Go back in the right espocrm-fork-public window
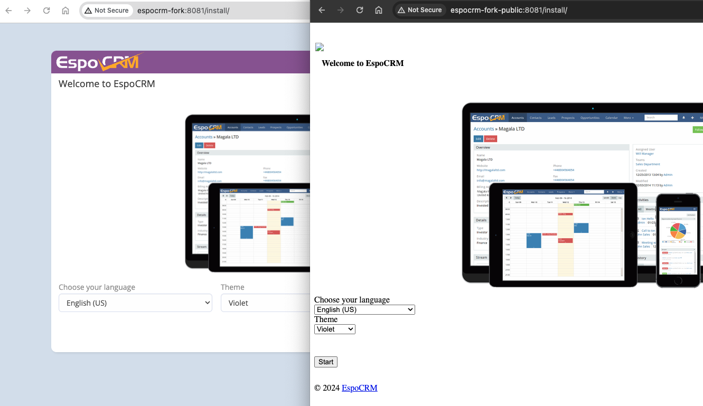The width and height of the screenshot is (703, 406). coord(322,10)
